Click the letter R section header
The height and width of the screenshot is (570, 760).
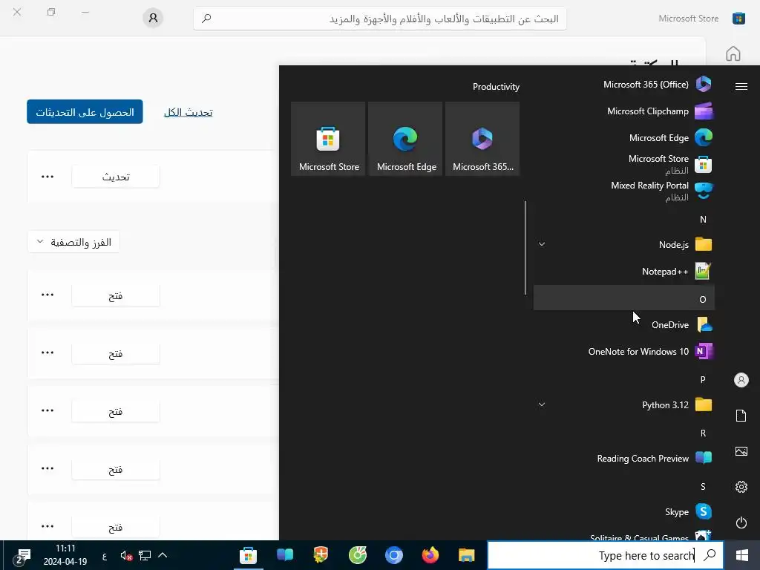pyautogui.click(x=623, y=433)
